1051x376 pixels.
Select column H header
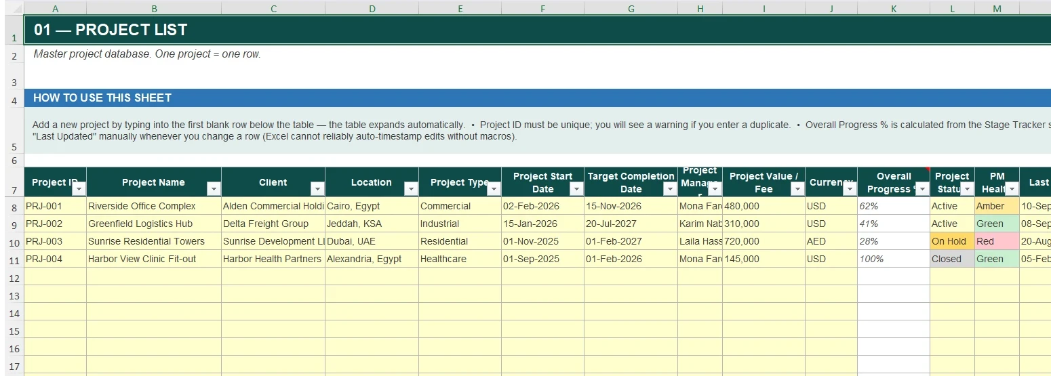(700, 8)
